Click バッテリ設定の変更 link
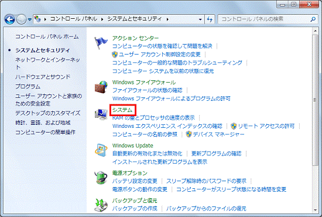The width and height of the screenshot is (322, 217). [135, 181]
